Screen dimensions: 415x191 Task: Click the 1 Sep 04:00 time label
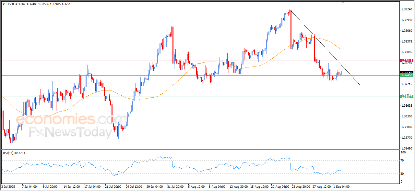coord(342,187)
